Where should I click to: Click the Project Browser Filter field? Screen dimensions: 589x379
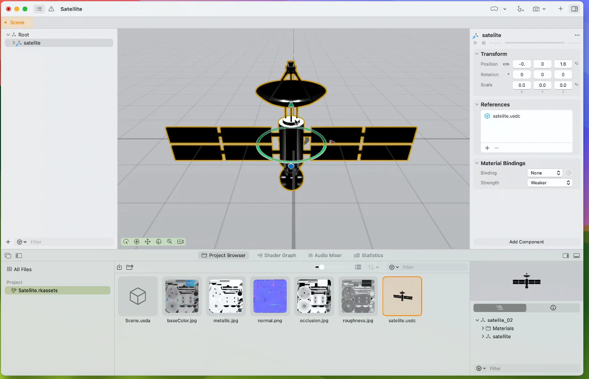(x=433, y=267)
